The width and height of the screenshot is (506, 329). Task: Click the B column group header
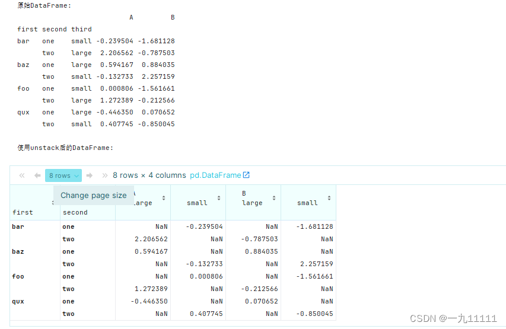244,193
